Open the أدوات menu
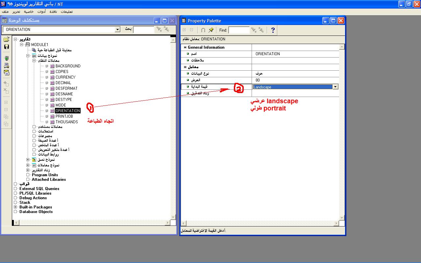This screenshot has height=263, width=421. [x=41, y=12]
